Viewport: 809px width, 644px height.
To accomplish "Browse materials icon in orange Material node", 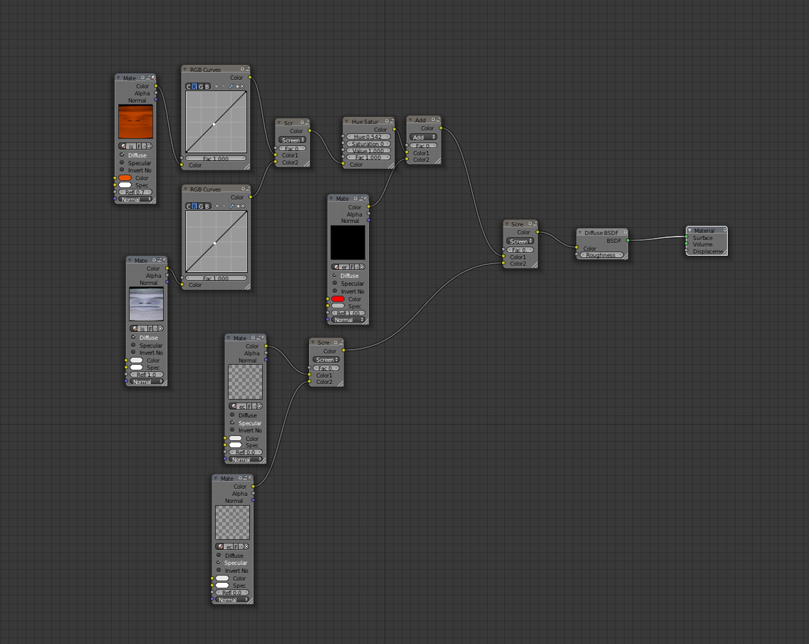I will pos(124,146).
